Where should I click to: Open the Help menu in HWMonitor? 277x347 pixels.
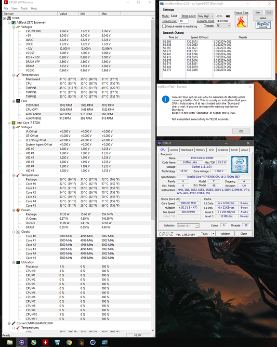tap(34, 8)
